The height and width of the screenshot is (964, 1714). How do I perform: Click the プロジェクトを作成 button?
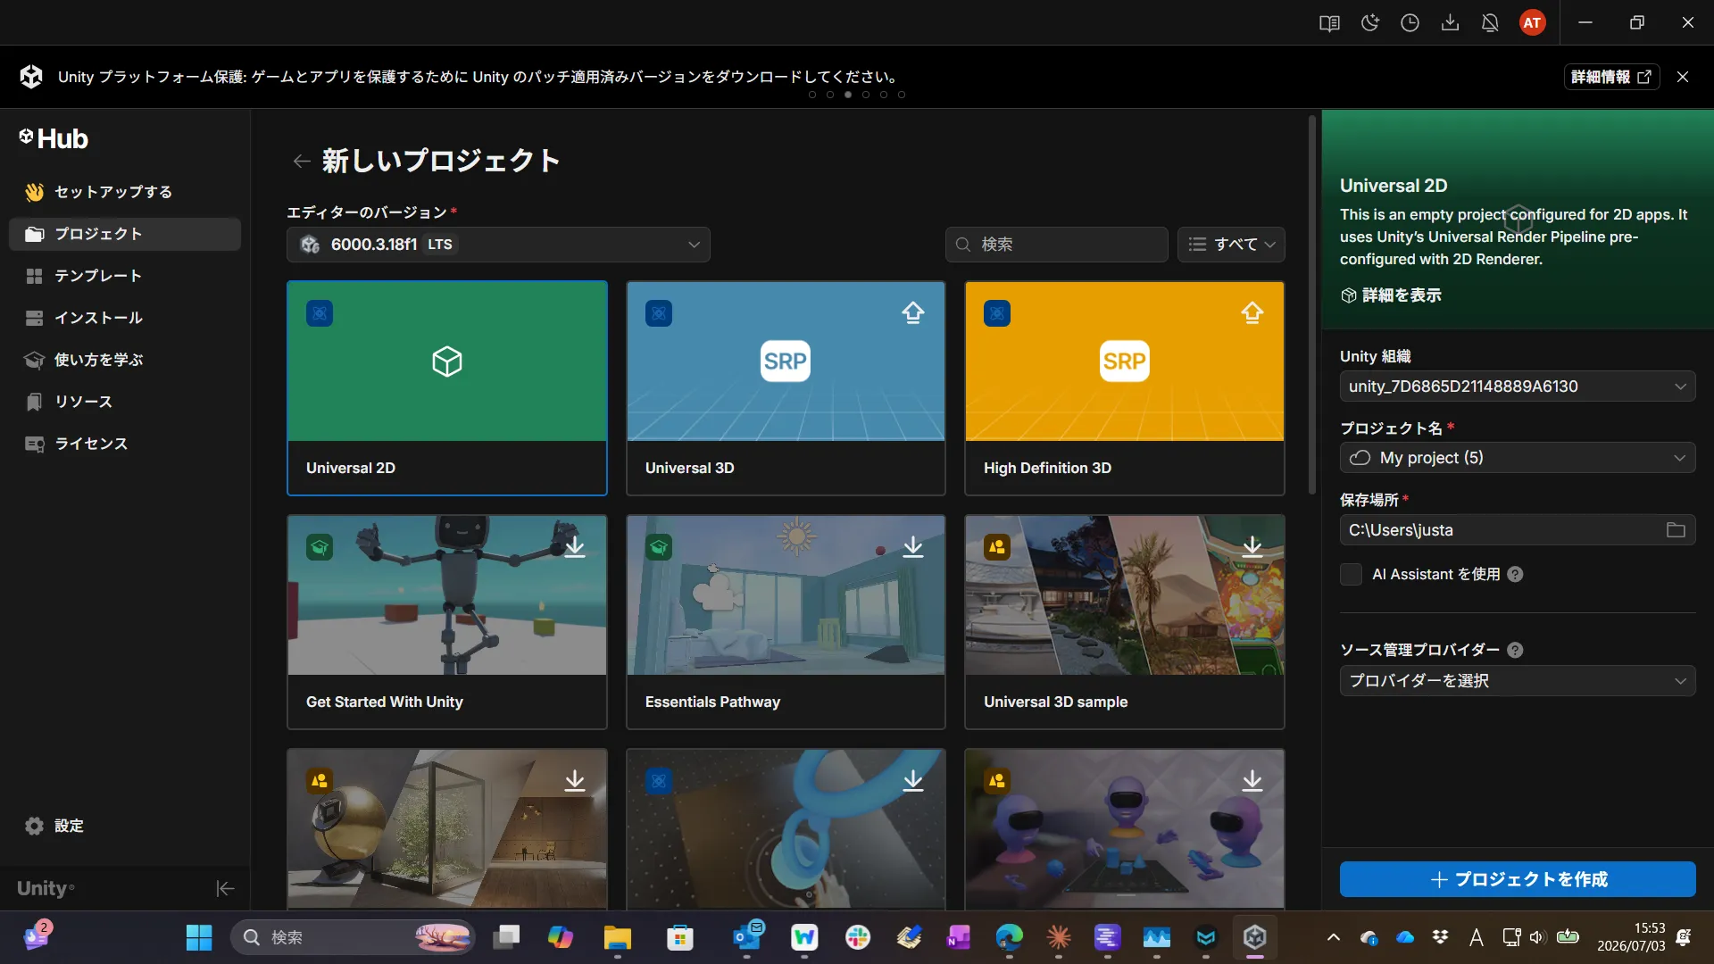click(x=1518, y=879)
